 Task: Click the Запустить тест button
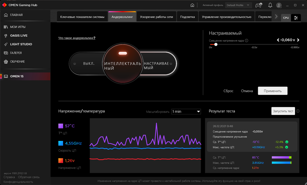click(283, 111)
